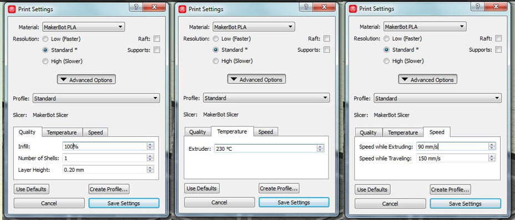Tick the Supports checkbox in the Extruder dialog
Screen dimensions: 515x220
pos(327,50)
